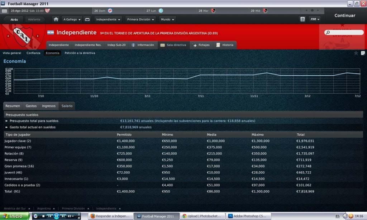Switch to Vista general subtab
367x220 pixels.
pyautogui.click(x=12, y=53)
